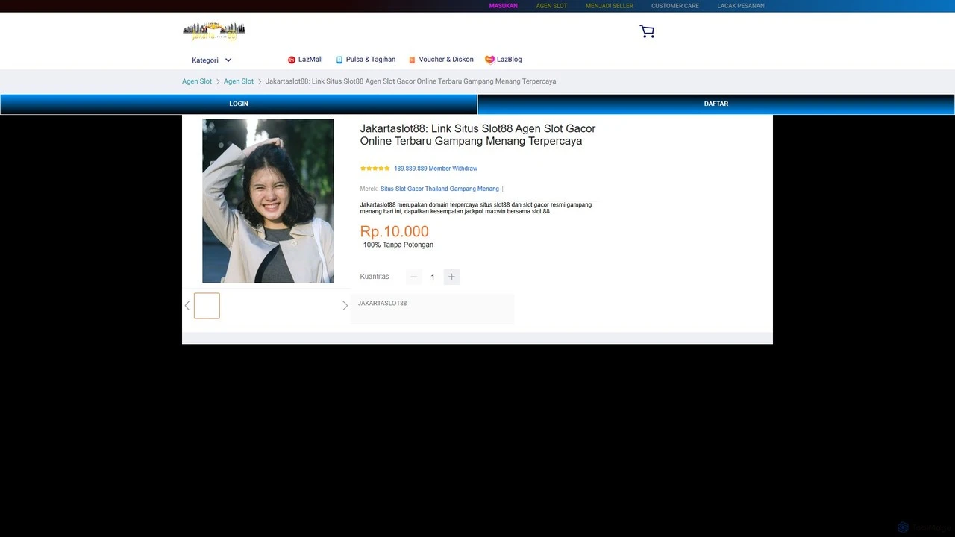Screen dimensions: 955x537
Task: Click the Jakarta site logo
Action: (x=214, y=31)
